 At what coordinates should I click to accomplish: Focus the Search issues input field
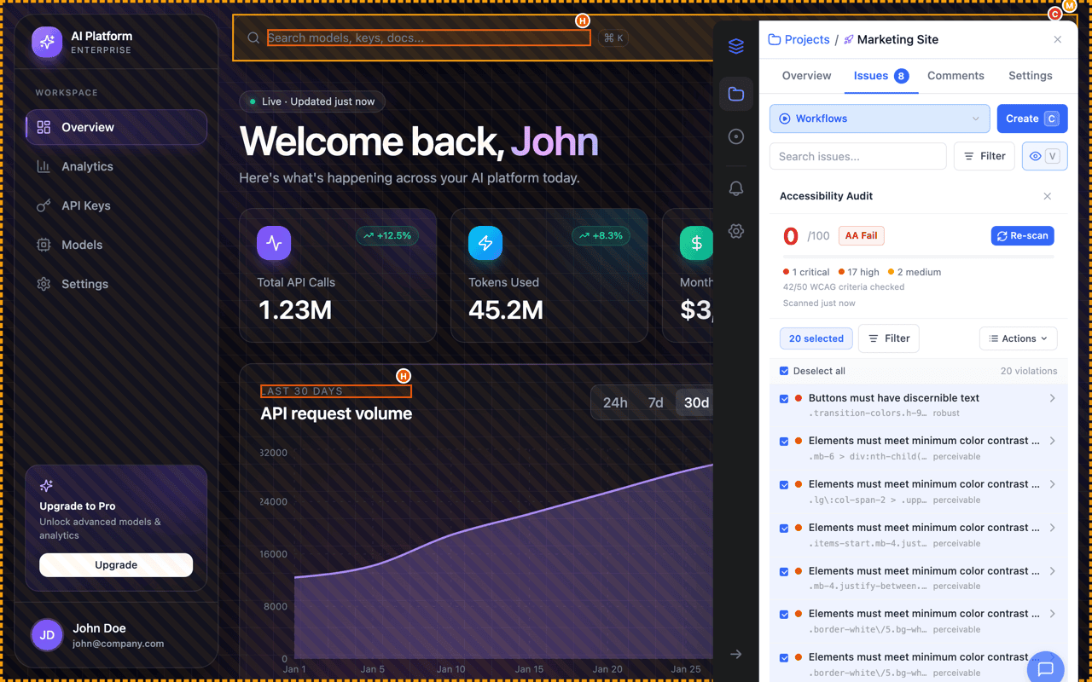pos(858,156)
